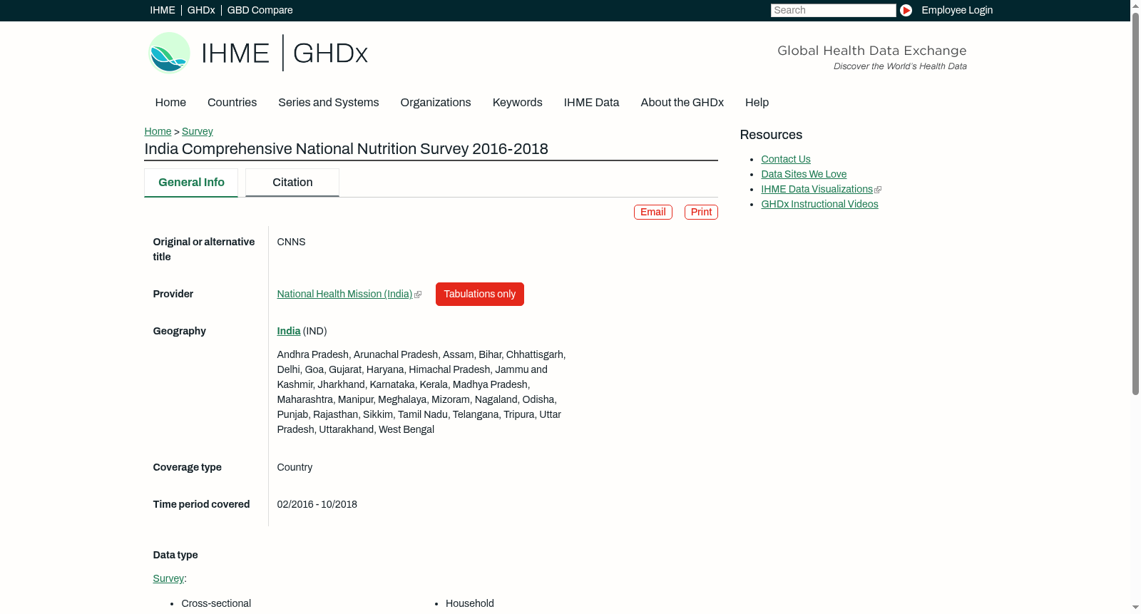This screenshot has height=614, width=1141.
Task: Click Employee Login link
Action: [957, 10]
